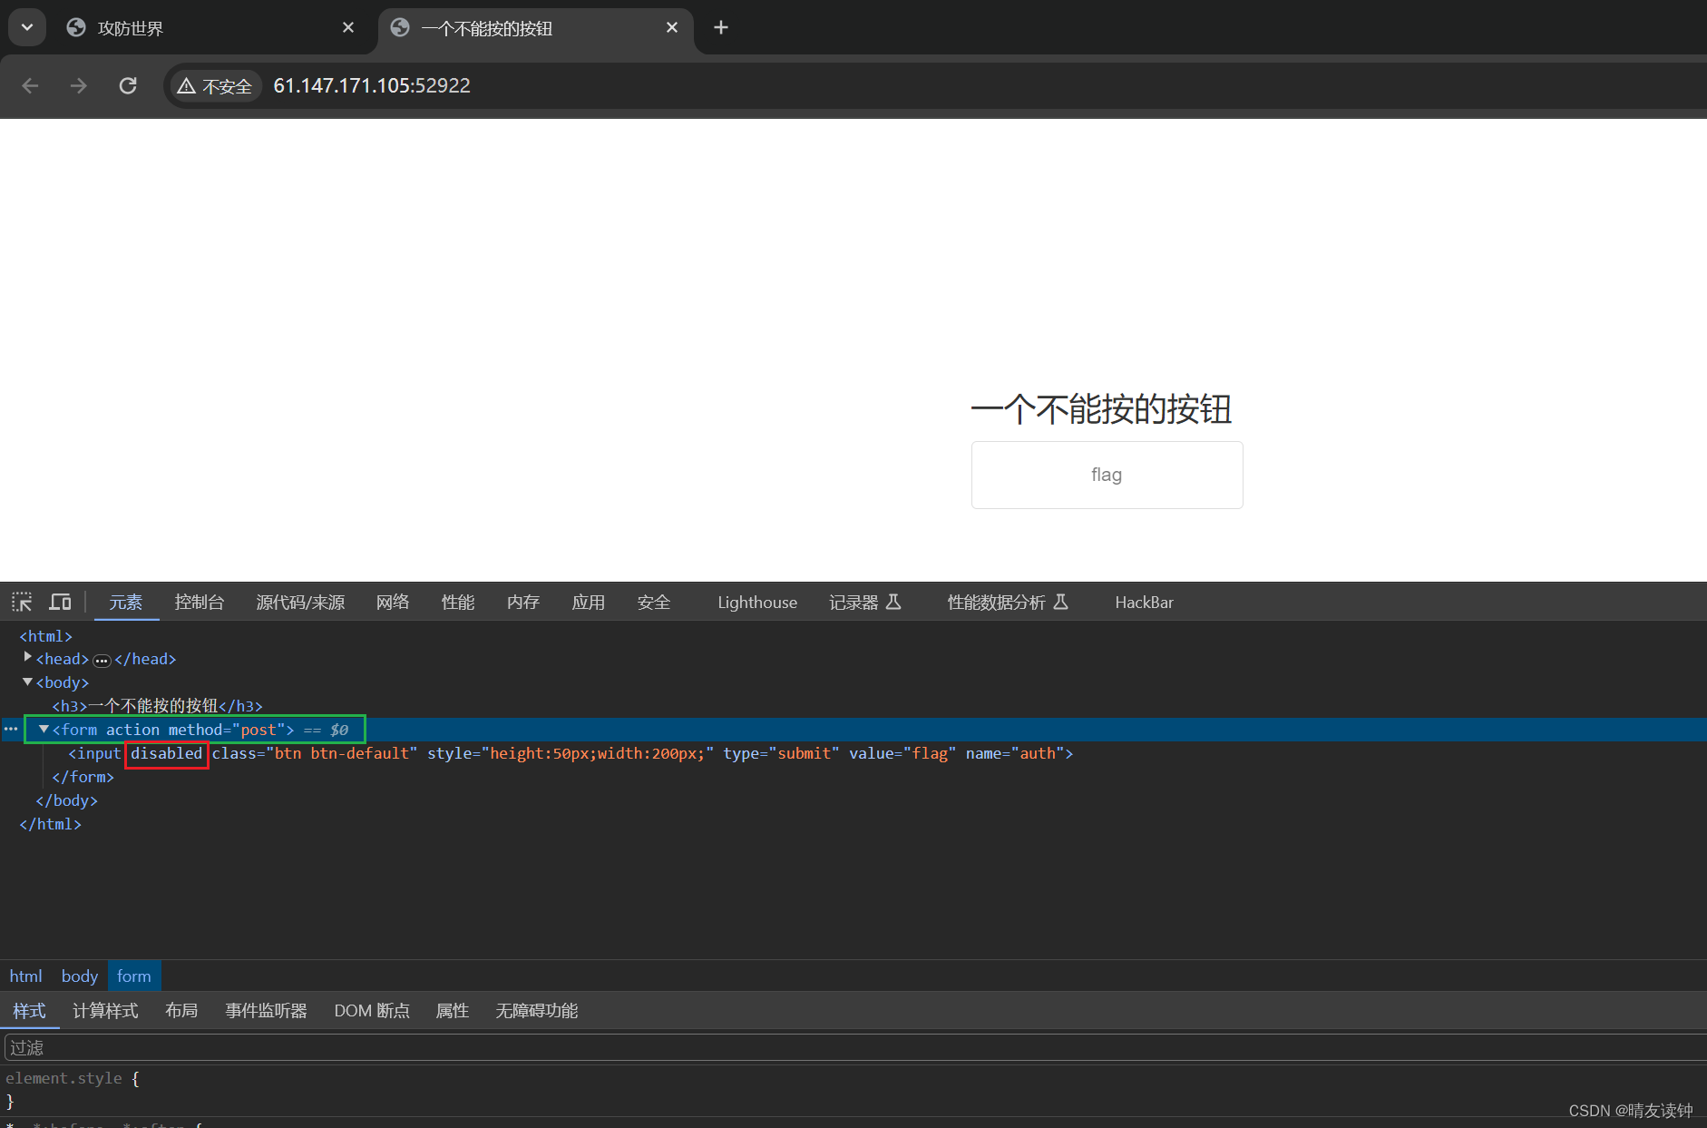Collapse the body element node
1707x1128 pixels.
26,682
